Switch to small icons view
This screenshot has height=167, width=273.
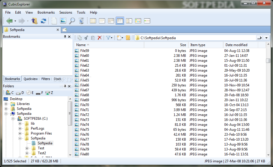[102, 21]
